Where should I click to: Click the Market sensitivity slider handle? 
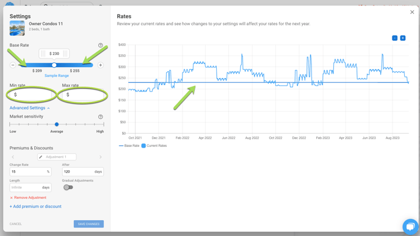point(57,124)
